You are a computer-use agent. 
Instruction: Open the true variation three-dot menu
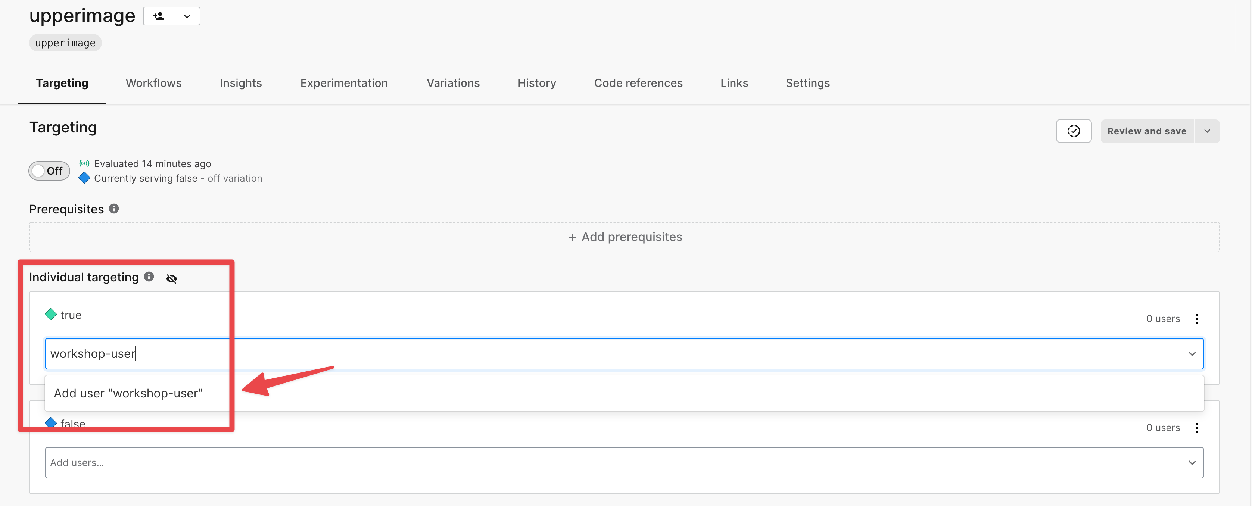[1197, 319]
